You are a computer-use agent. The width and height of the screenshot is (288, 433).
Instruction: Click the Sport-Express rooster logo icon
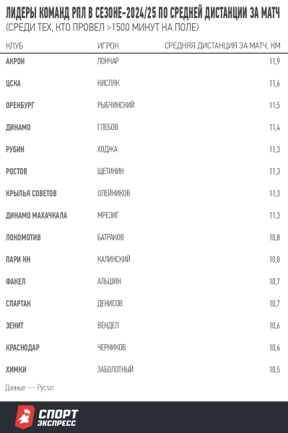coord(25,417)
